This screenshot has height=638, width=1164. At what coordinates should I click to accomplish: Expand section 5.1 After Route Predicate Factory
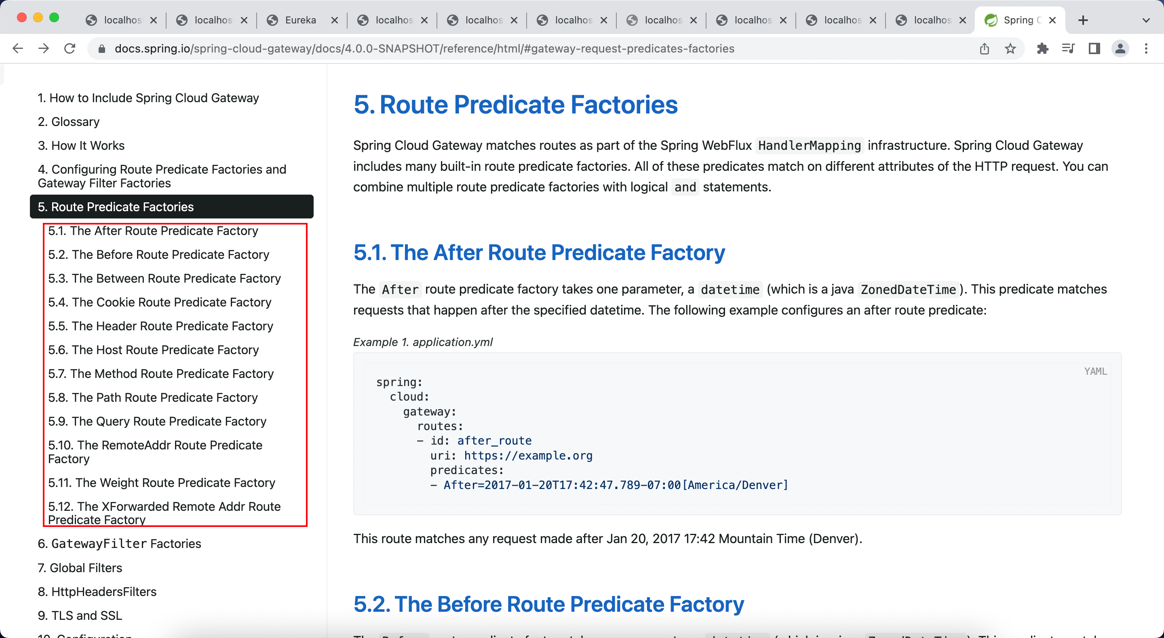point(153,230)
